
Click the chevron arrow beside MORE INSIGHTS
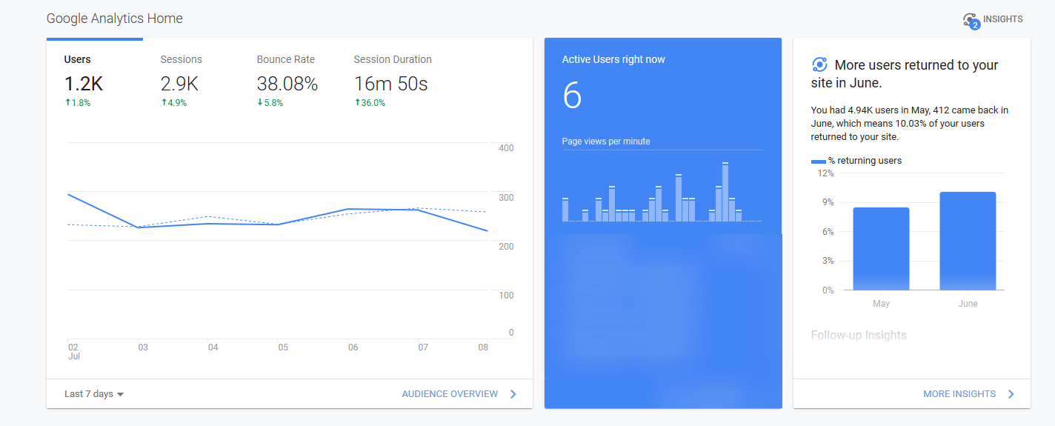[1011, 394]
